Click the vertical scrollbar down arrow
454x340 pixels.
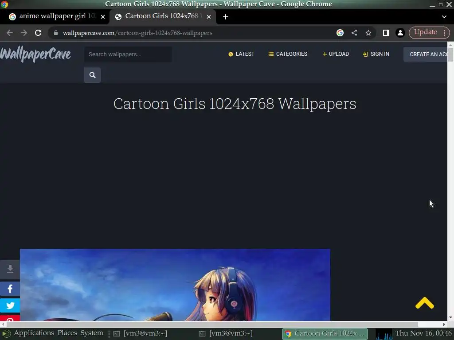(x=450, y=317)
